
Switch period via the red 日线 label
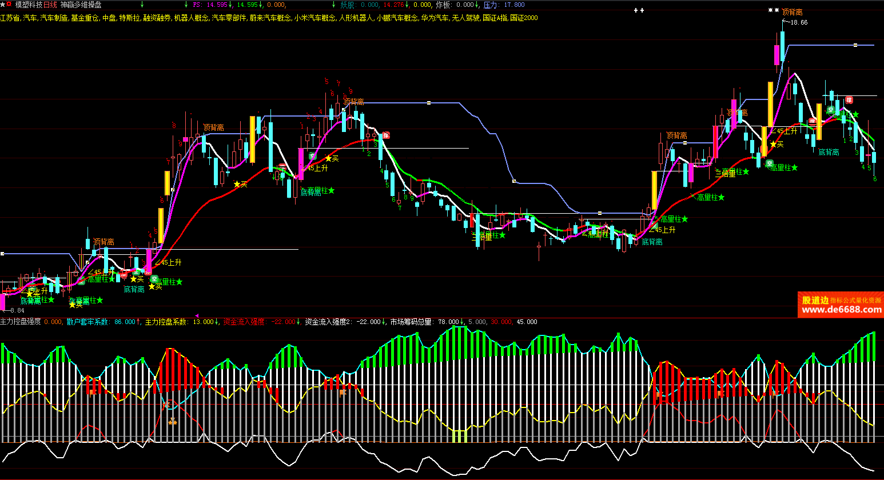pyautogui.click(x=50, y=5)
